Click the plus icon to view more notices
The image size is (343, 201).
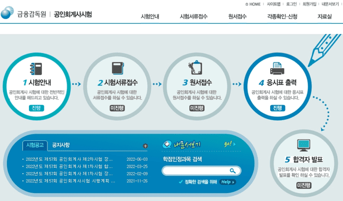145,146
